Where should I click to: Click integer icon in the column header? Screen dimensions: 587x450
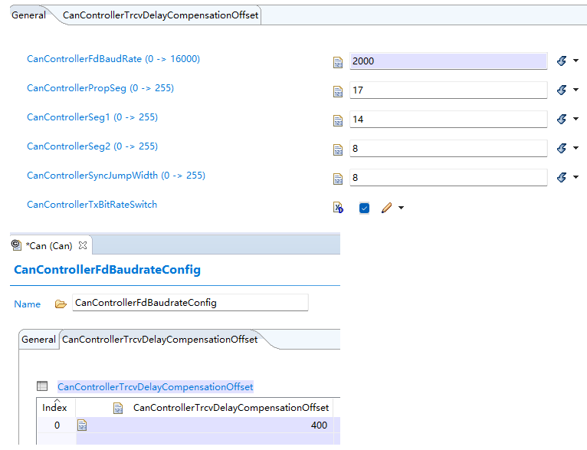tap(118, 409)
